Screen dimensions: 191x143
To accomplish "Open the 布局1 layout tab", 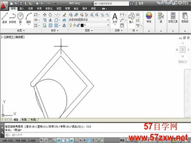I will point(25,120).
